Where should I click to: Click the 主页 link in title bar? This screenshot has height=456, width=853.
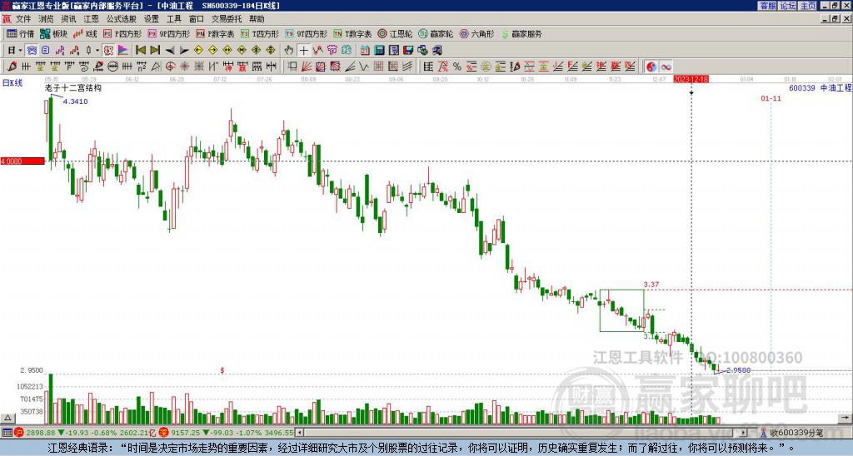(807, 6)
